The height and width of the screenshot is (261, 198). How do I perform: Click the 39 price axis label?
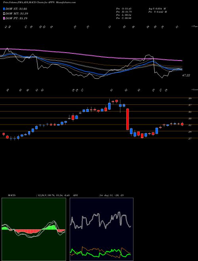tap(190, 98)
